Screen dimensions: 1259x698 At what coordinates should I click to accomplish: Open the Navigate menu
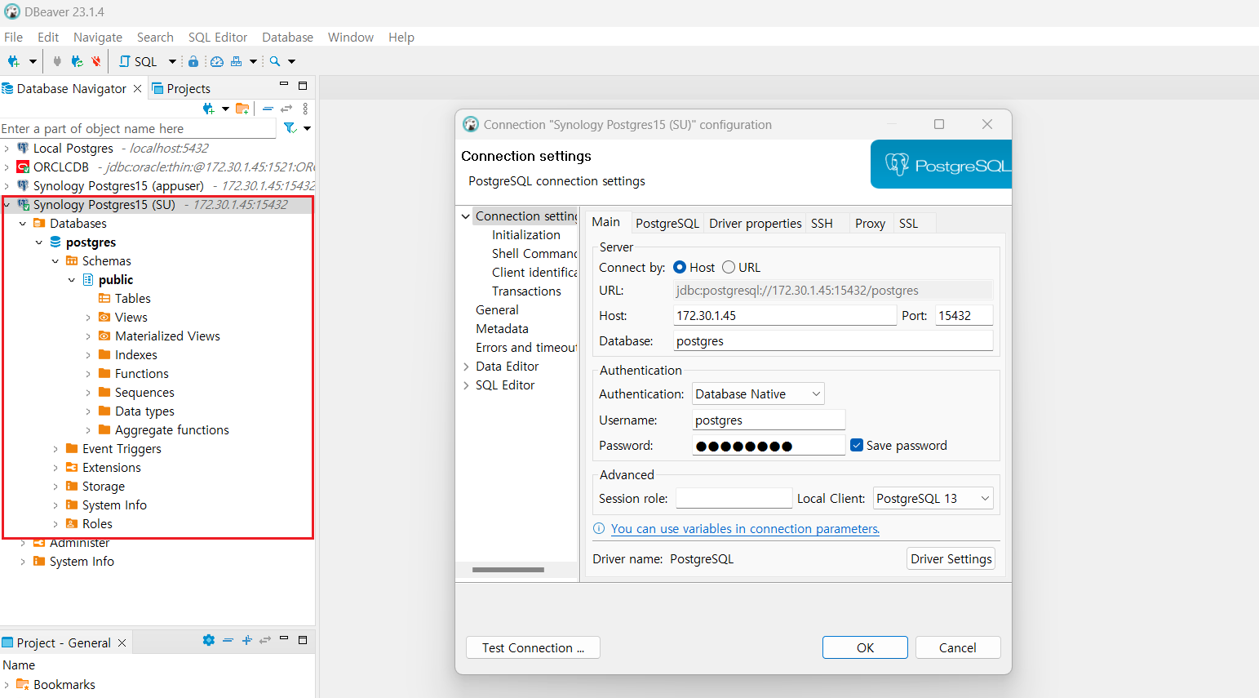point(98,38)
